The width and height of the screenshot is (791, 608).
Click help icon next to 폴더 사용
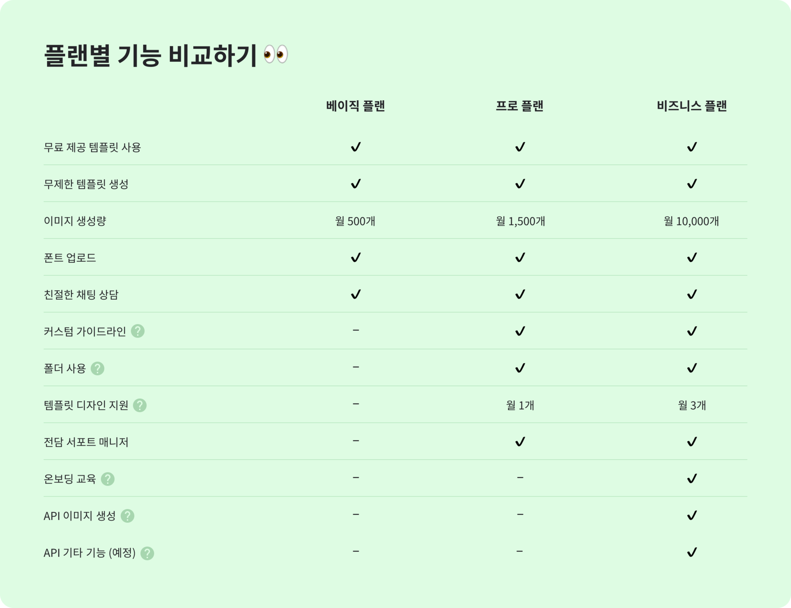[x=97, y=368]
